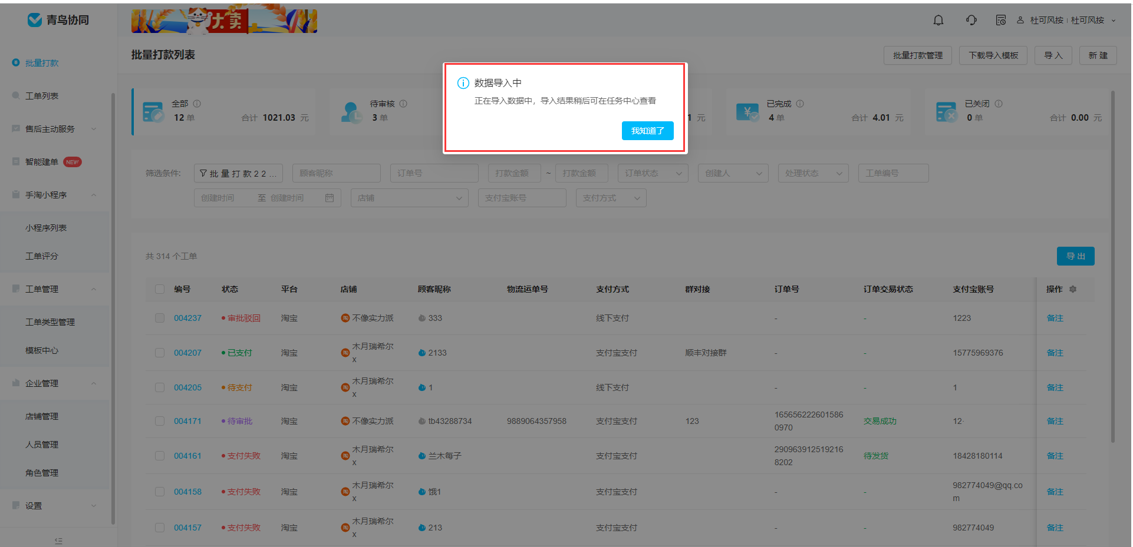Image resolution: width=1133 pixels, height=547 pixels.
Task: Check the box for row 004158
Action: pyautogui.click(x=160, y=492)
